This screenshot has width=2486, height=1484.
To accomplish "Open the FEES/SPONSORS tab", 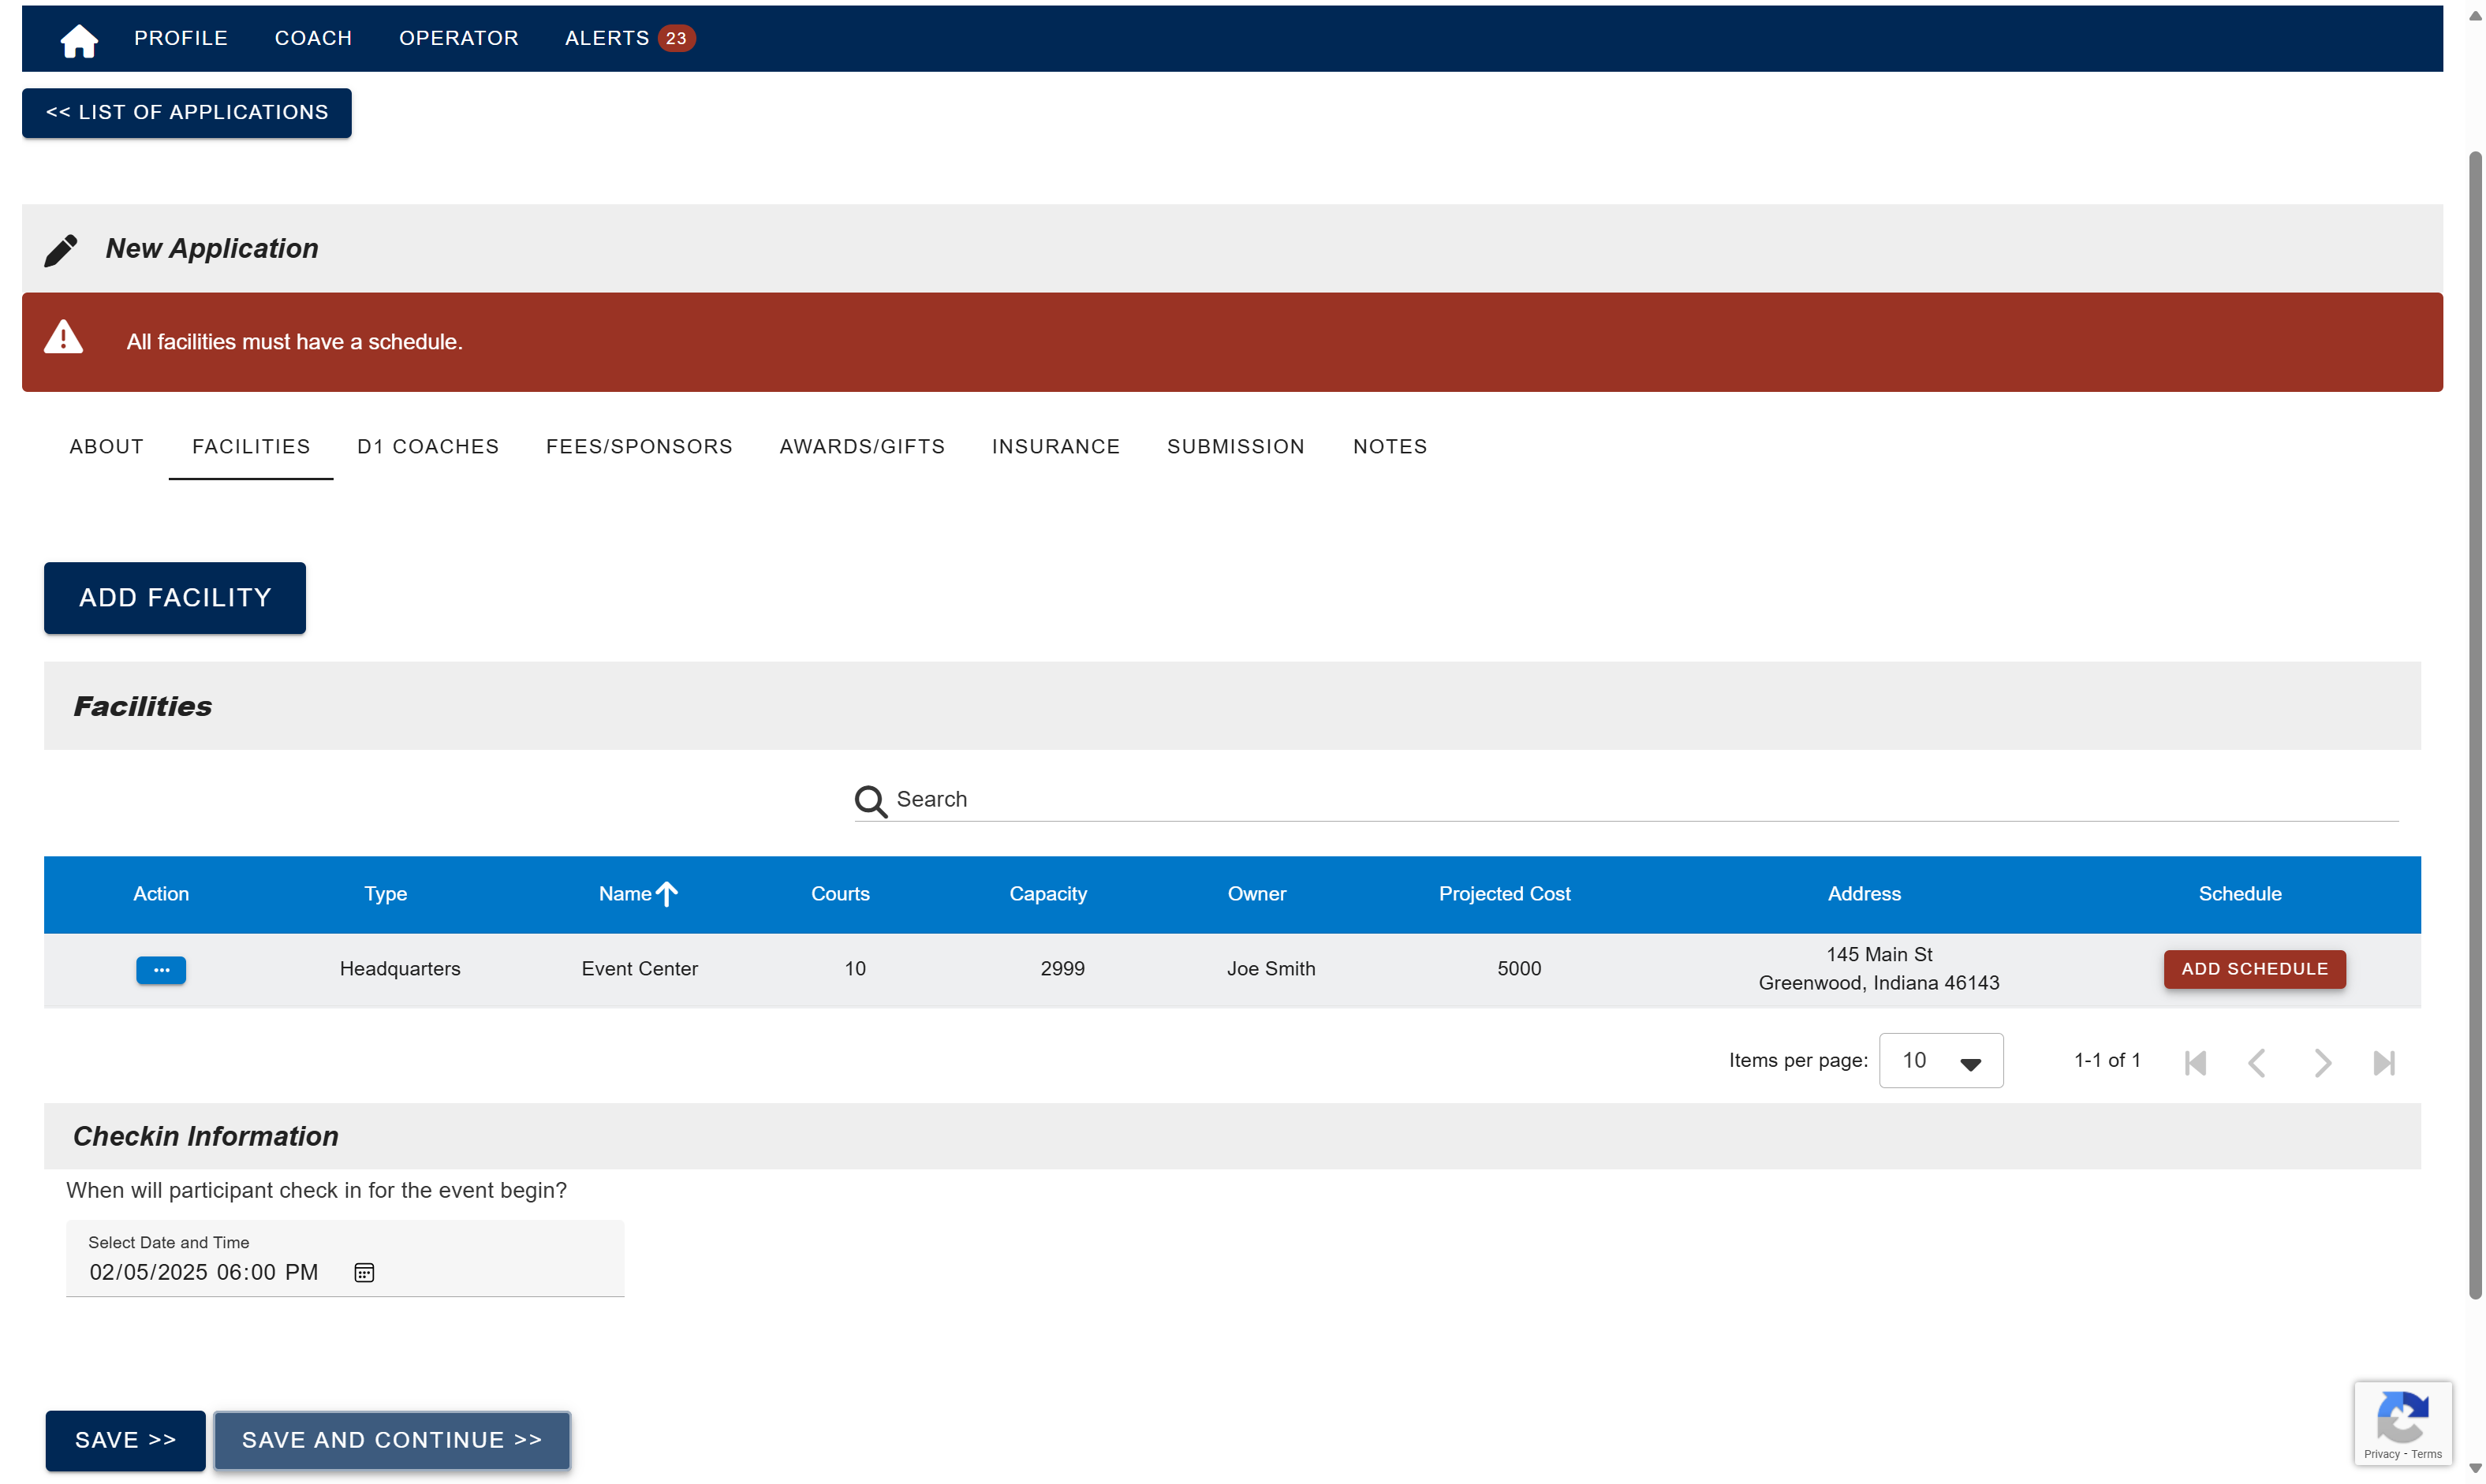I will (x=639, y=447).
